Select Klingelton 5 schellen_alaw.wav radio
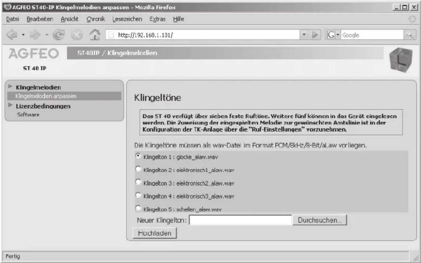This screenshot has height=263, width=421. coord(138,208)
